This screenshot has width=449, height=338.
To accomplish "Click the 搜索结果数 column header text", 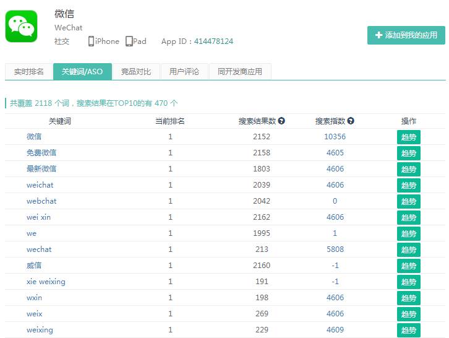I will click(x=257, y=121).
